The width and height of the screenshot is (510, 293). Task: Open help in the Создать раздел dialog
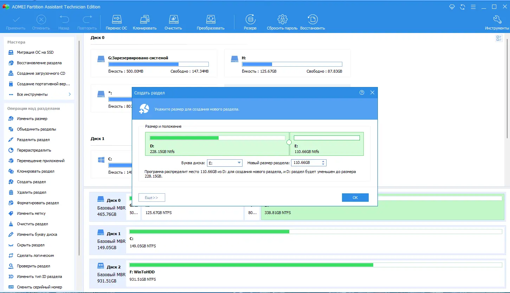coord(362,93)
